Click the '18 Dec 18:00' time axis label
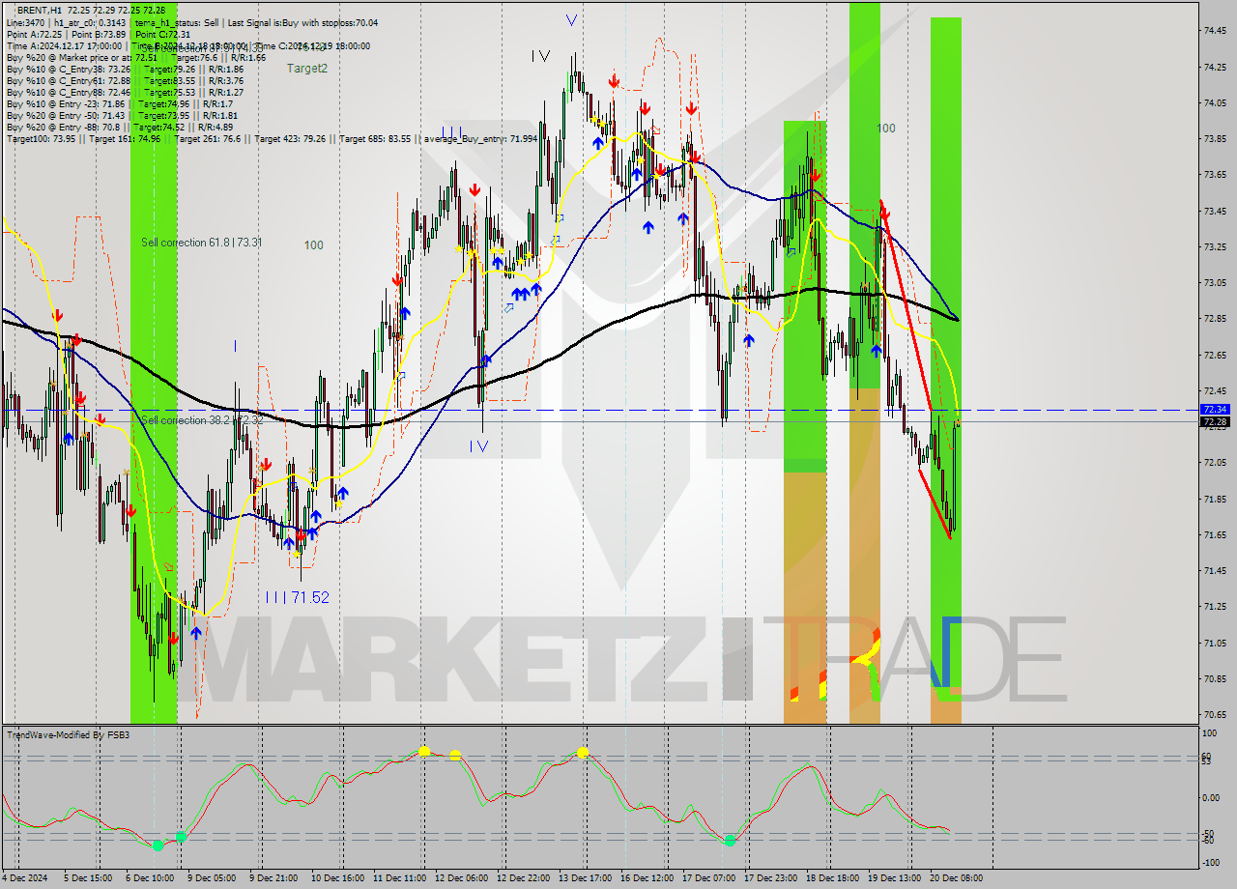1237x889 pixels. (x=832, y=878)
